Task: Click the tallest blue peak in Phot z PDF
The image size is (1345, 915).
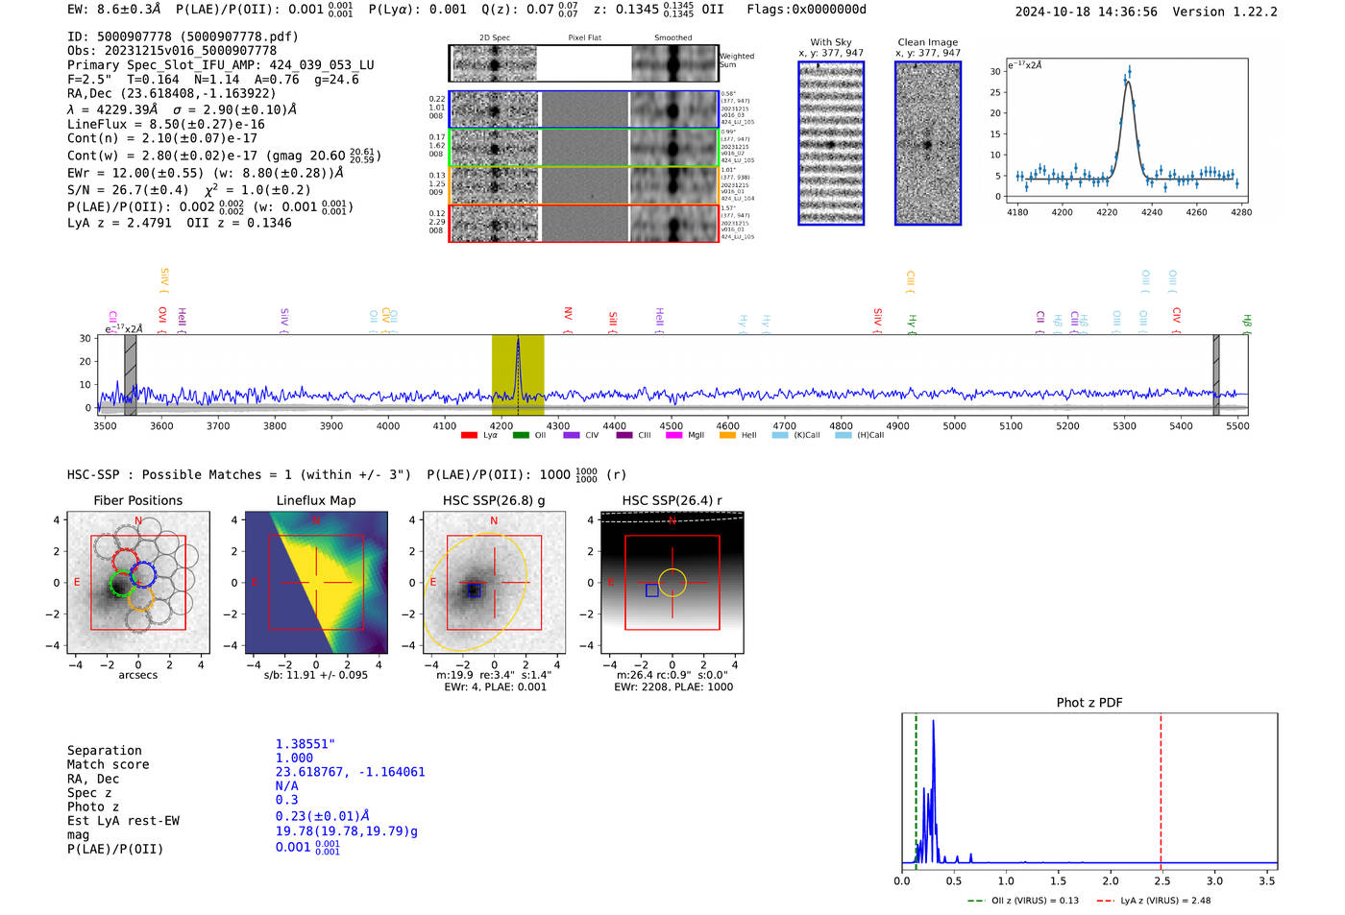Action: (x=933, y=789)
